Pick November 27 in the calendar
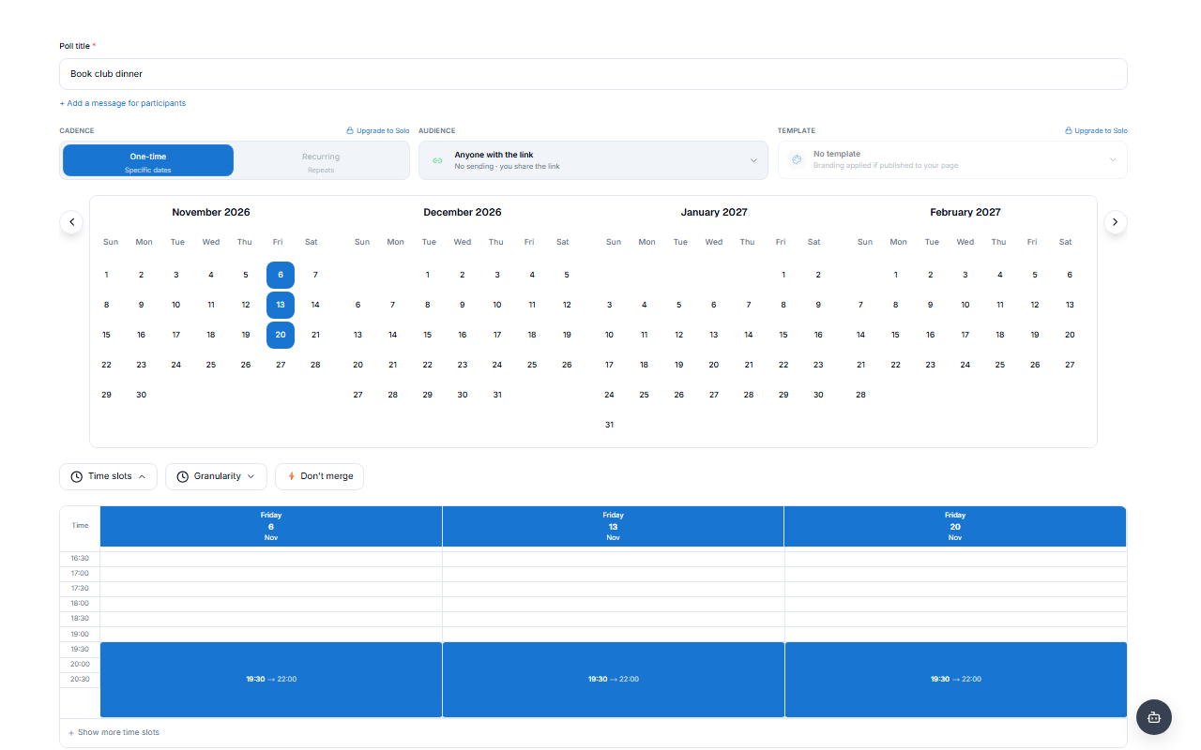The width and height of the screenshot is (1201, 750). click(281, 365)
